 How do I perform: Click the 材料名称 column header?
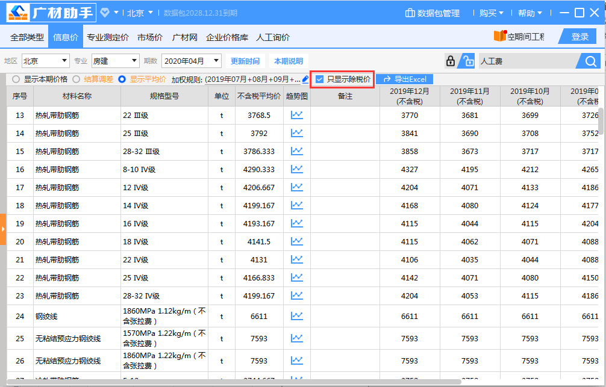77,96
